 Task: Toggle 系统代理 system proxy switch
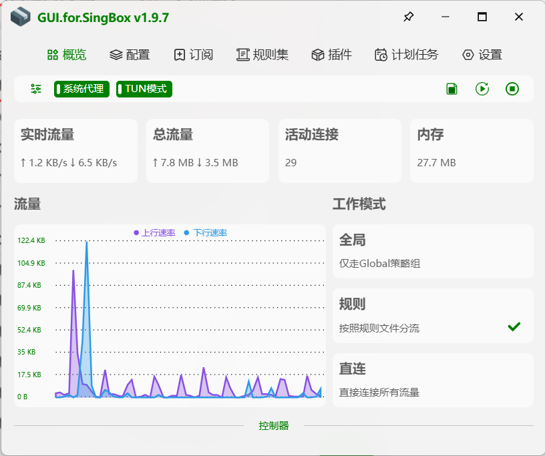(81, 89)
